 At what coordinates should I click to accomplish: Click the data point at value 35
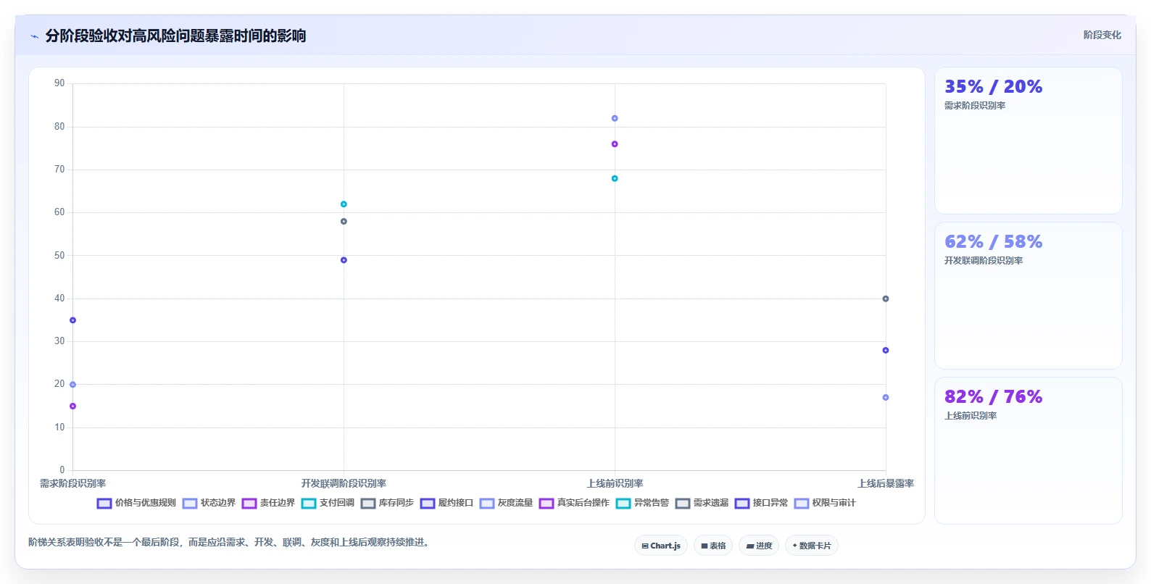pos(72,320)
